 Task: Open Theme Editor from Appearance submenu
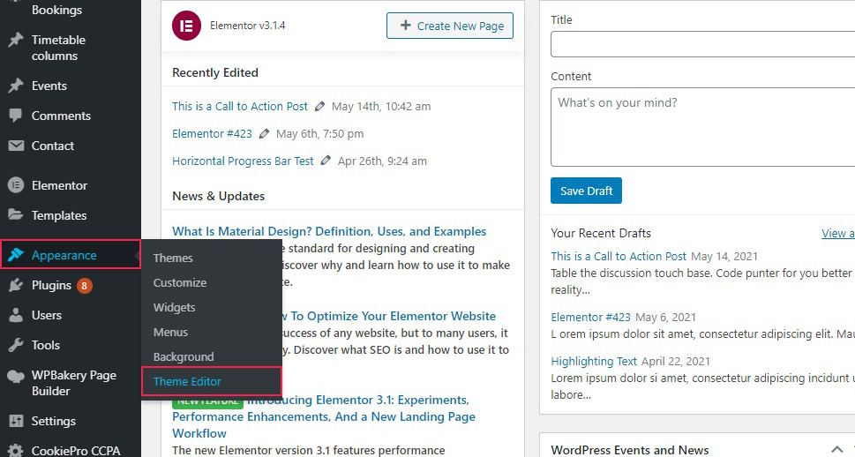[x=187, y=382]
